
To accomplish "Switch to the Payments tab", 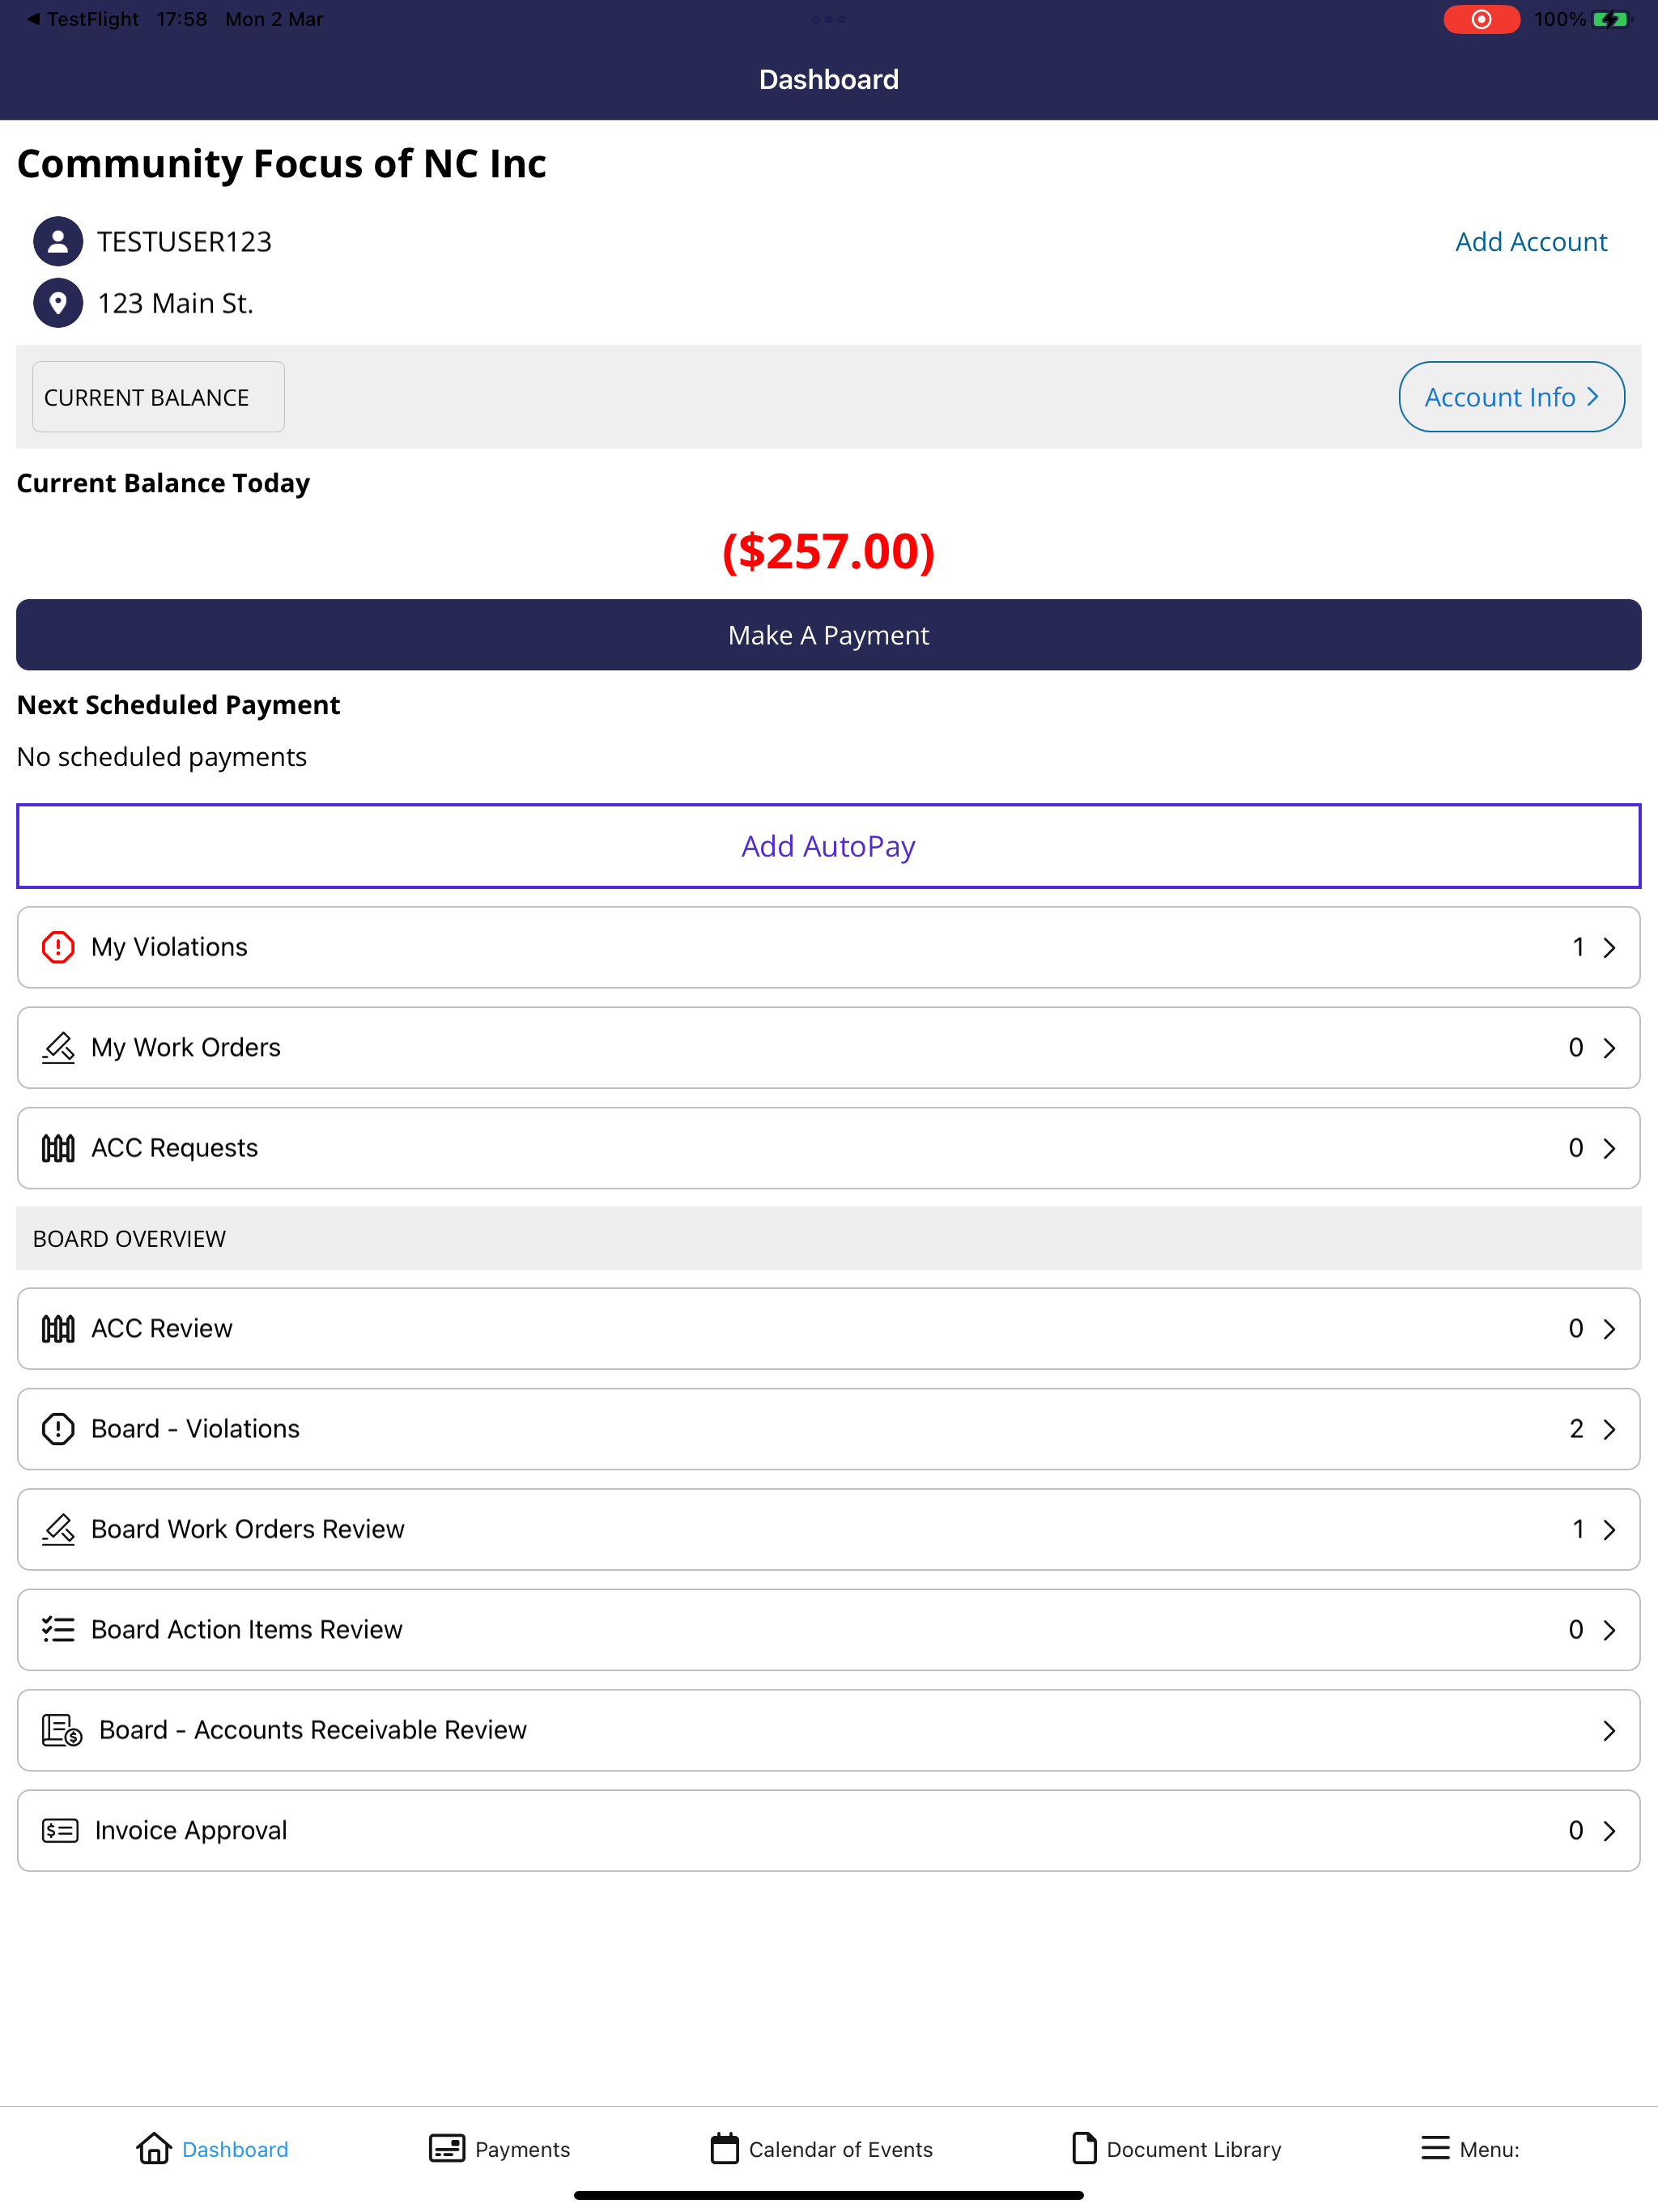I will pyautogui.click(x=499, y=2149).
